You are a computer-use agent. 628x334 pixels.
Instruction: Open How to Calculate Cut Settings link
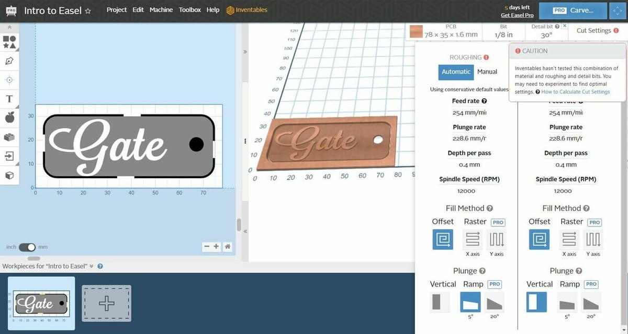(575, 92)
